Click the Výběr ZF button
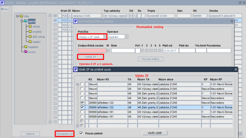 90,57
